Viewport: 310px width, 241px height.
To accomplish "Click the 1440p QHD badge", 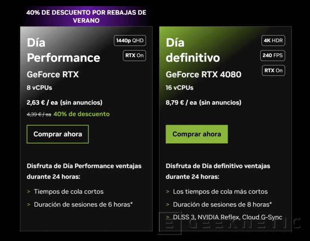I will (129, 40).
